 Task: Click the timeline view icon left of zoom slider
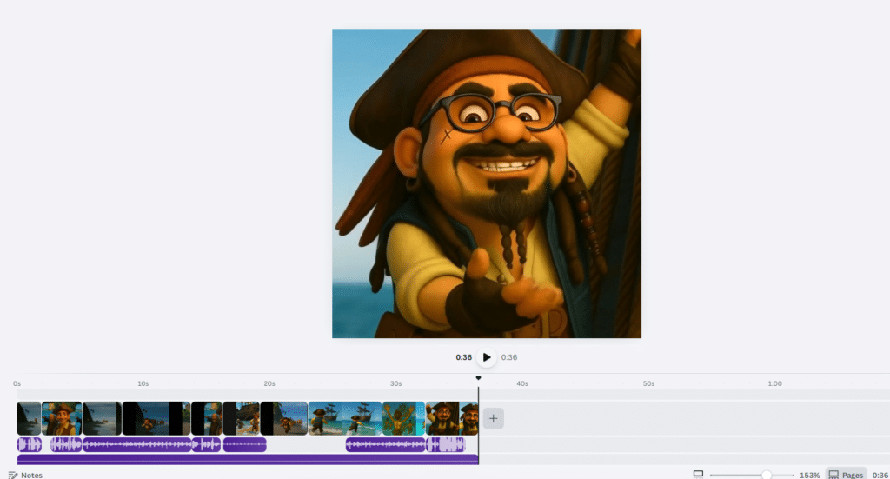pos(698,474)
